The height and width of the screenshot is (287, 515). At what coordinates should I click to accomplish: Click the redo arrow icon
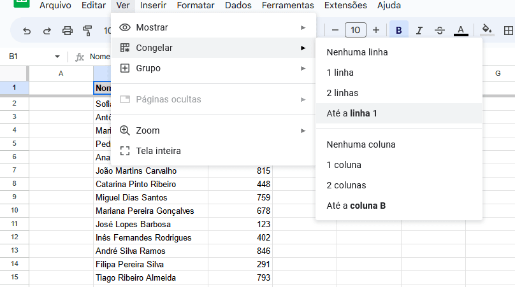[47, 30]
